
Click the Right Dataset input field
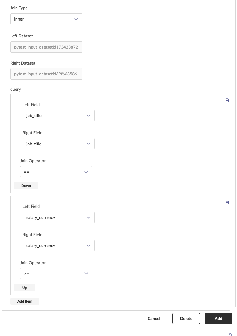pyautogui.click(x=46, y=74)
